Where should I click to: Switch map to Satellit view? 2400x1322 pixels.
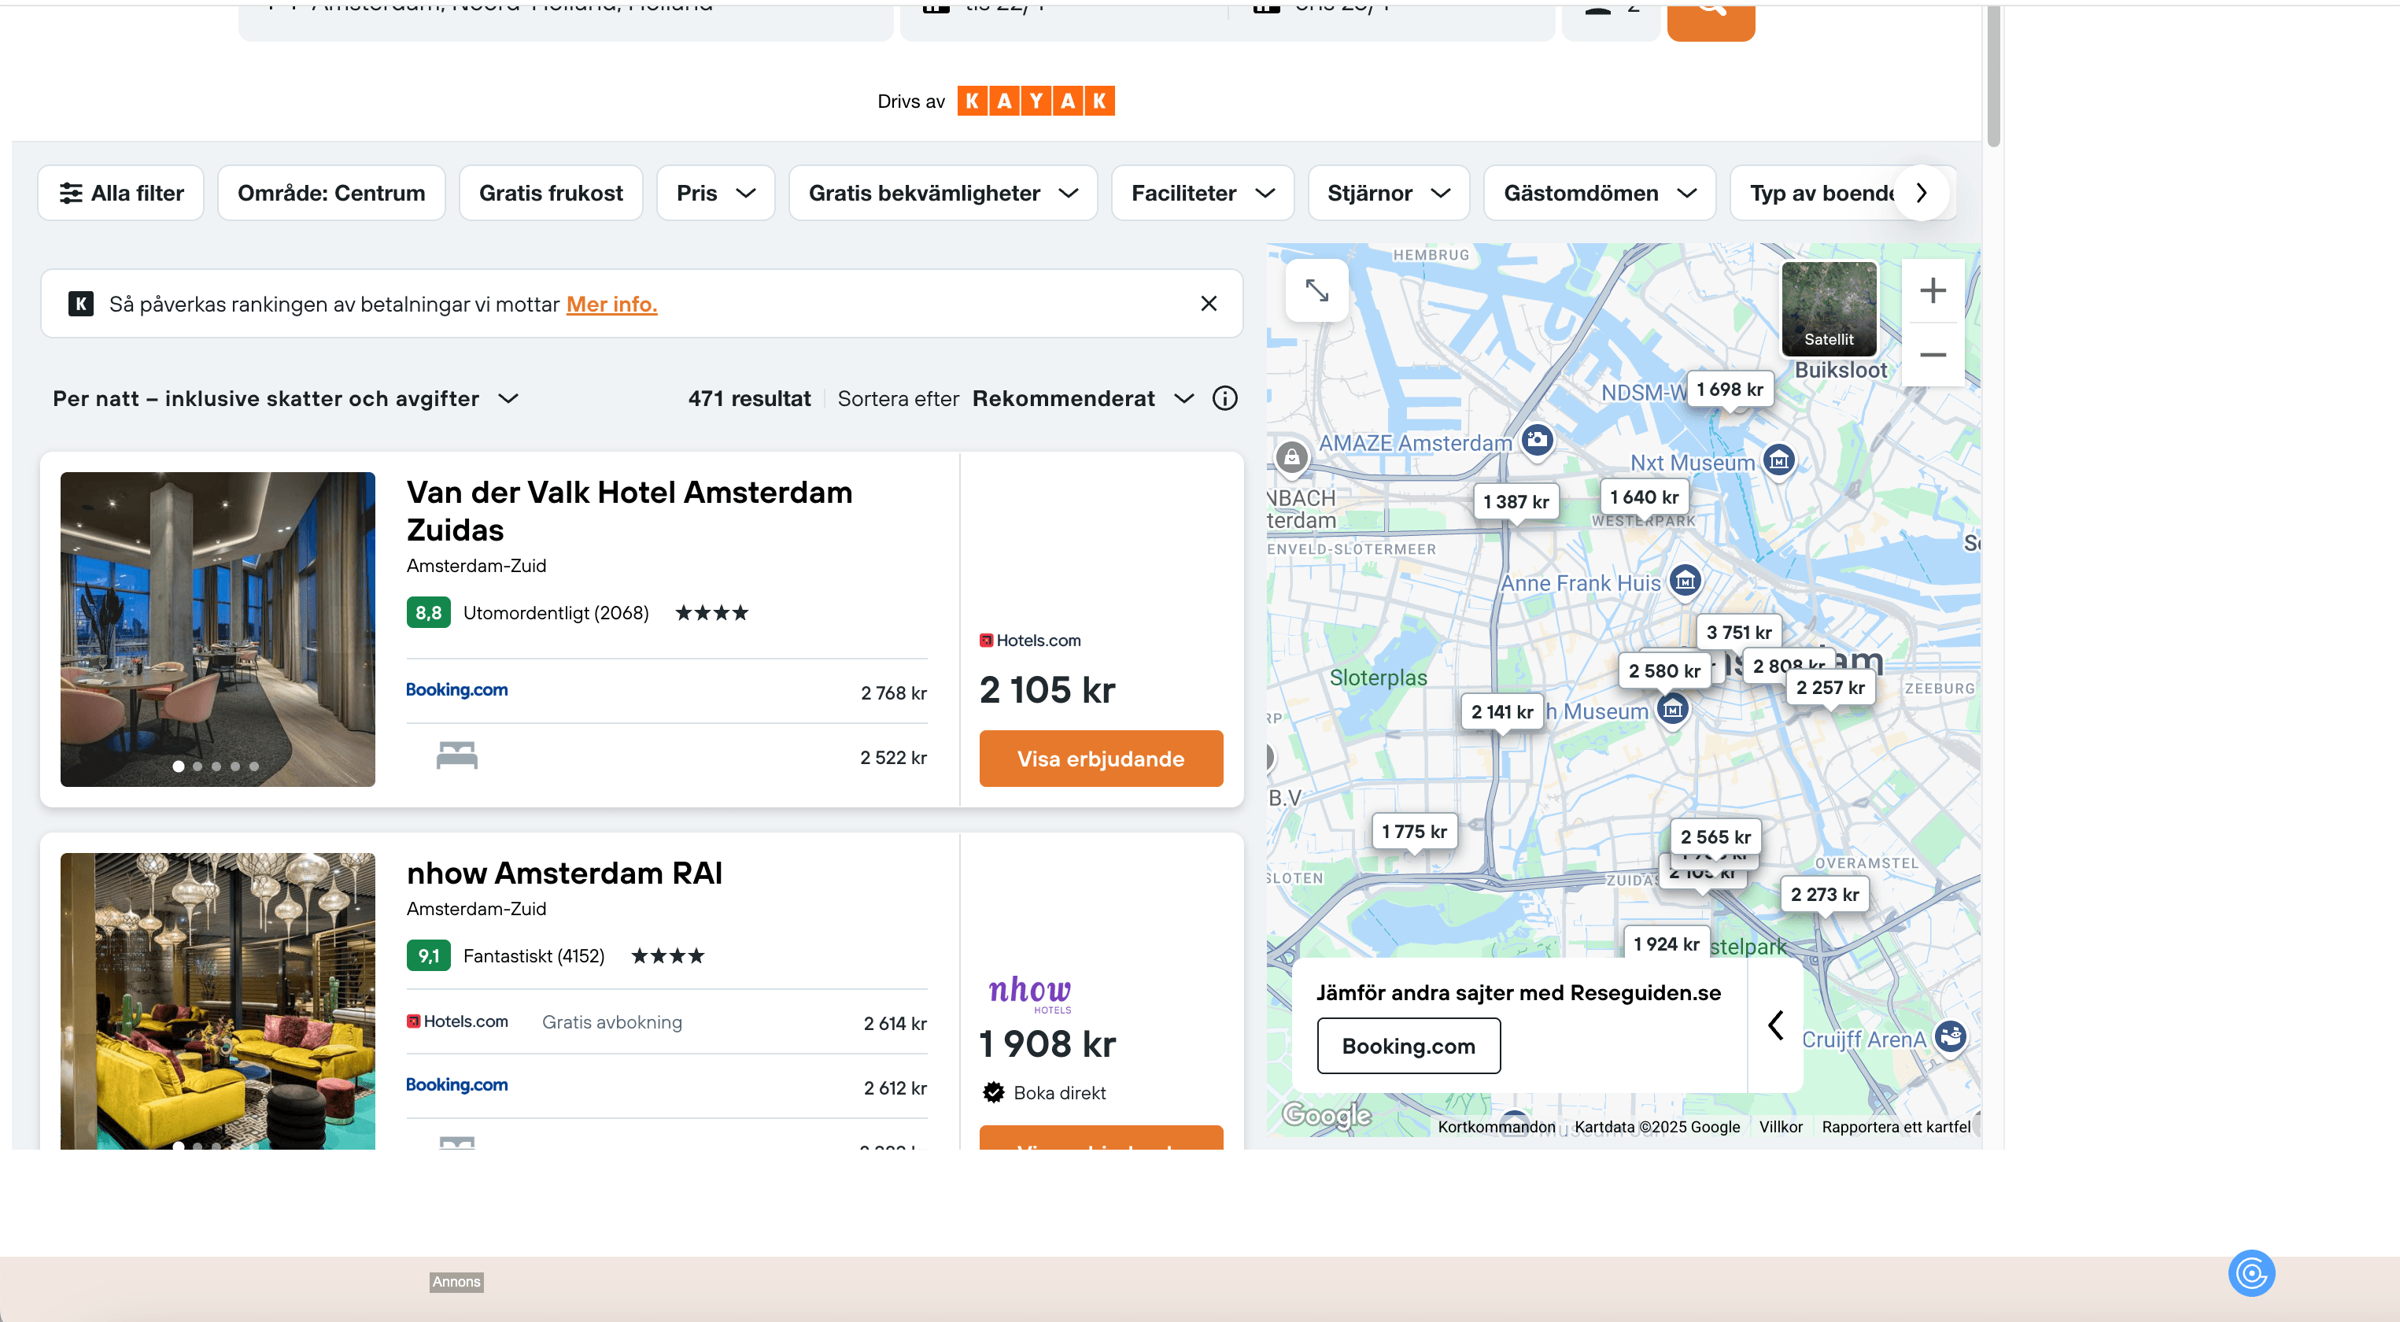[x=1828, y=308]
